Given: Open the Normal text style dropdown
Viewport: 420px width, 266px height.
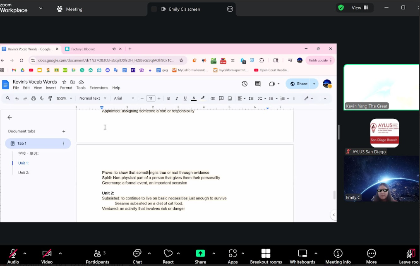Looking at the screenshot, I should [x=93, y=98].
